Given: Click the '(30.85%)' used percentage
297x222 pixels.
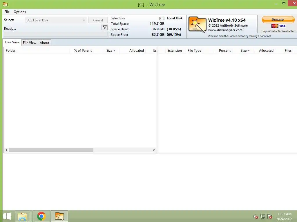Looking at the screenshot, I should (174, 29).
